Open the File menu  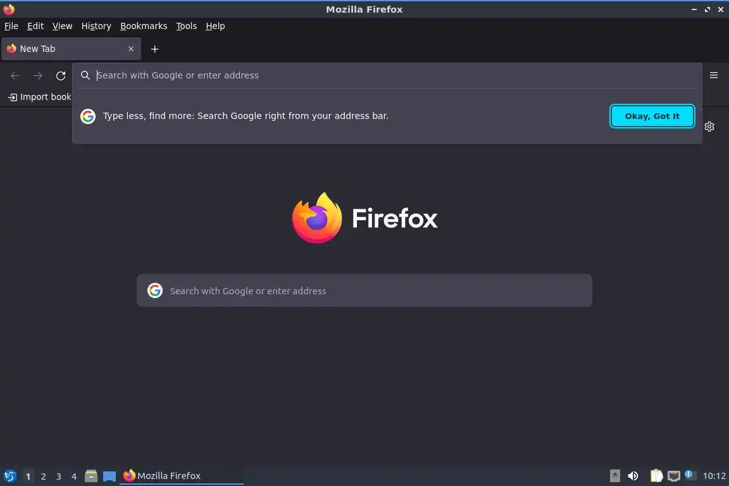tap(11, 26)
